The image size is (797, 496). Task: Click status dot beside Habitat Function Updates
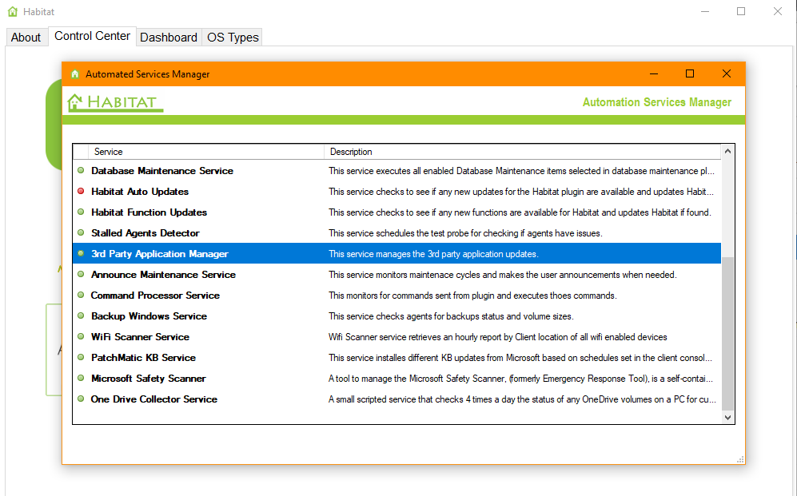pos(81,212)
